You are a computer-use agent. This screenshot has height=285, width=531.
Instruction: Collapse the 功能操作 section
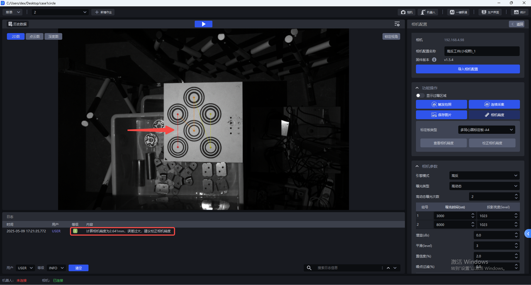[417, 88]
